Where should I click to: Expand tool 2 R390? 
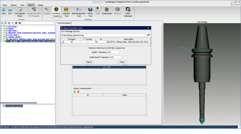2,29
